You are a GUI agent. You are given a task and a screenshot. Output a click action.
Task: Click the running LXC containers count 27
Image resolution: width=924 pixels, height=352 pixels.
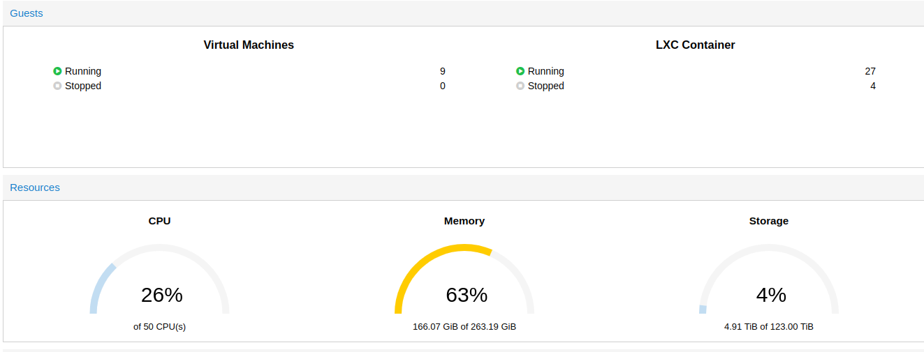[870, 71]
